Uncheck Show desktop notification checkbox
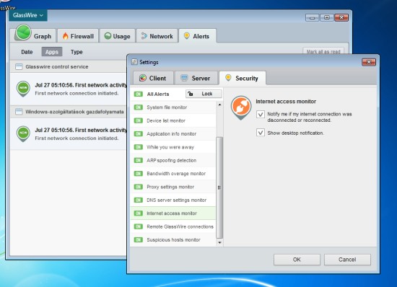 [x=261, y=133]
